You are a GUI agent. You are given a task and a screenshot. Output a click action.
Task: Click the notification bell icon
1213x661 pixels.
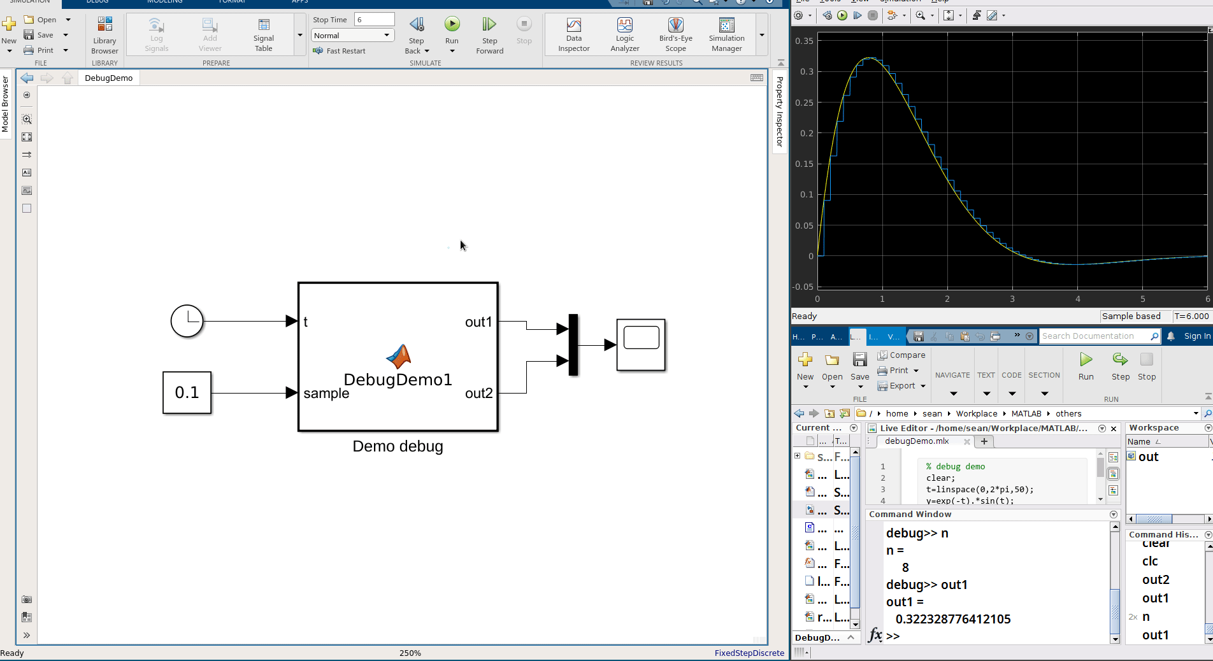coord(1171,336)
